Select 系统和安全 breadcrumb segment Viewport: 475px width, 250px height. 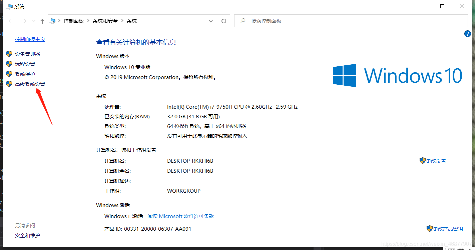tap(105, 21)
